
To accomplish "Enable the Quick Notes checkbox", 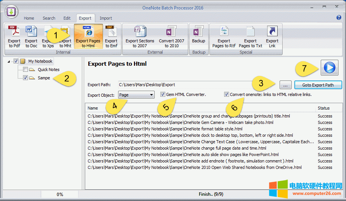I will pos(25,70).
